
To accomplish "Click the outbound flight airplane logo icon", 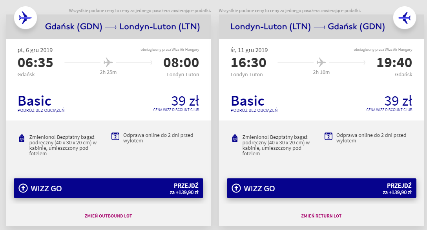I will (26, 18).
